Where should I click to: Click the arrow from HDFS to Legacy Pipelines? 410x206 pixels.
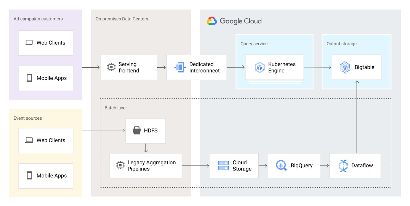(x=146, y=148)
